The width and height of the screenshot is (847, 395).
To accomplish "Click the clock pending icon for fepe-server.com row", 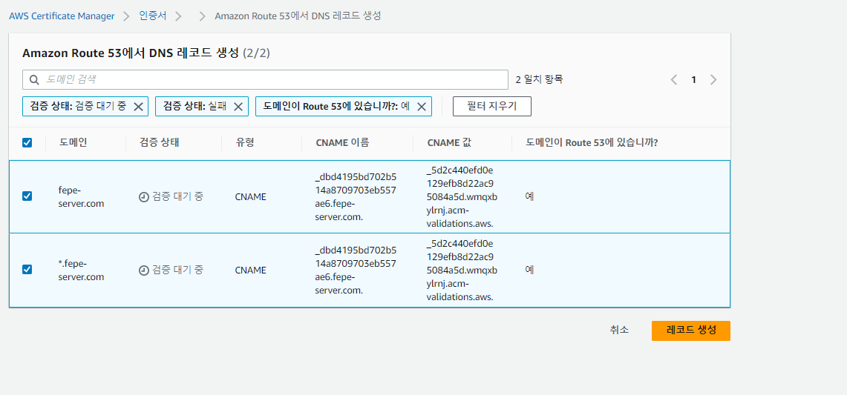I will [x=144, y=197].
